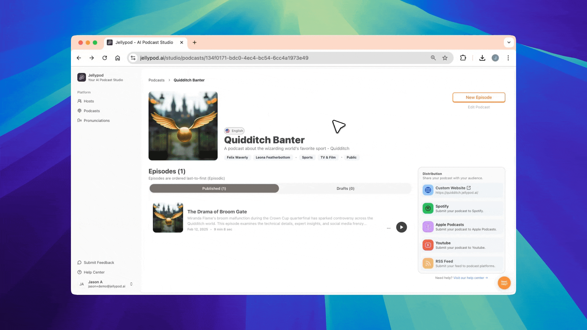Click the Quidditch Banter podcast thumbnail
587x330 pixels.
pyautogui.click(x=183, y=125)
